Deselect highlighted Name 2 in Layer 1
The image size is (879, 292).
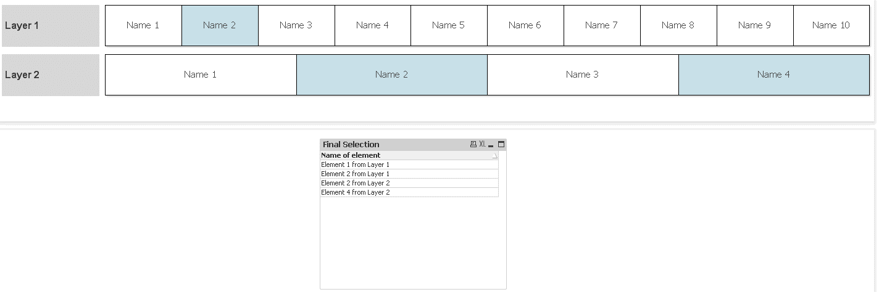(220, 26)
